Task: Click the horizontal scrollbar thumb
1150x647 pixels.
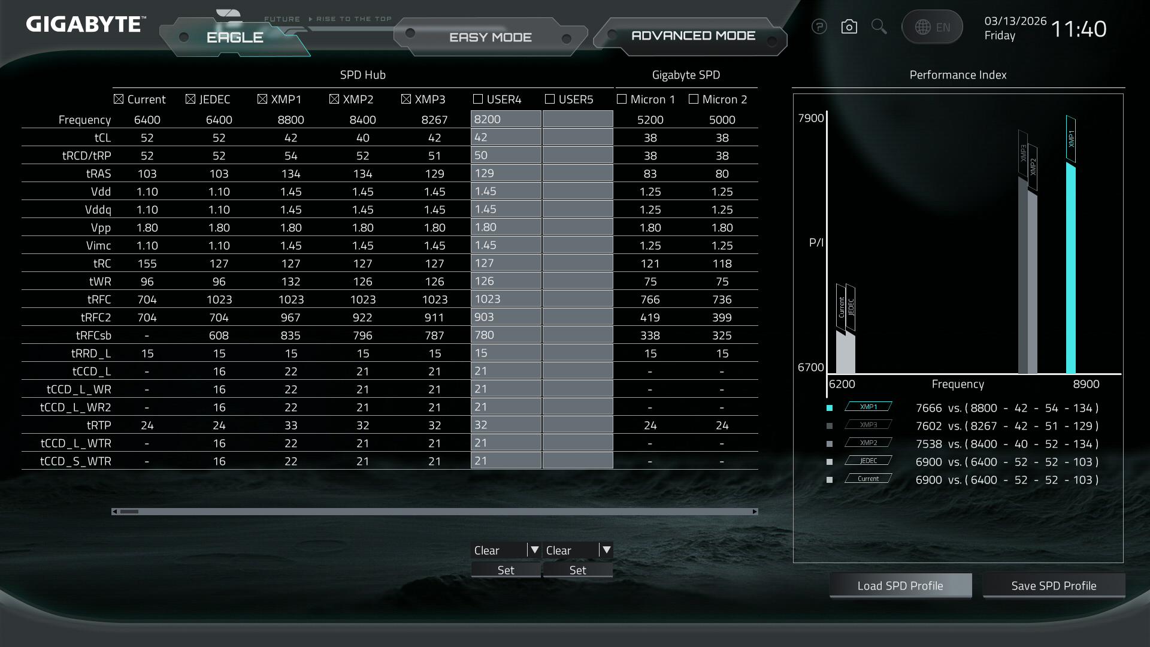Action: 129,512
